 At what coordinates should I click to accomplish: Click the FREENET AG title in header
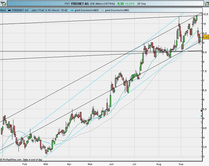click(x=80, y=4)
